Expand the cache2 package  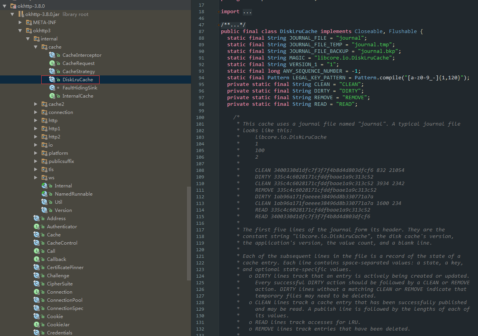36,104
